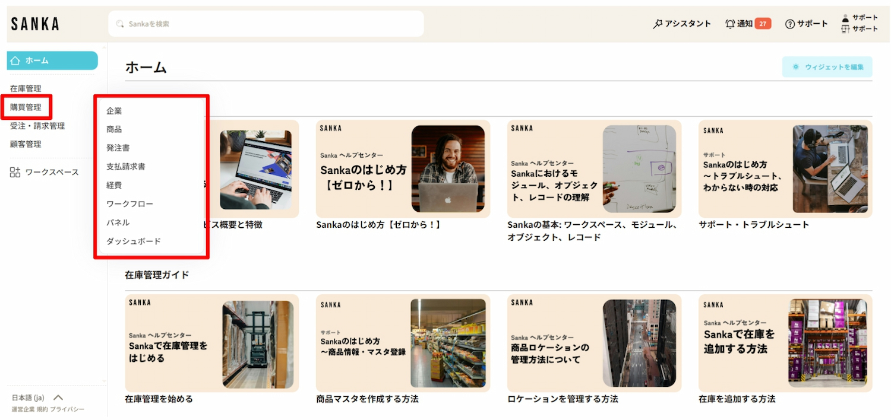Open the 27 notifications badge
This screenshot has width=891, height=420.
point(763,24)
